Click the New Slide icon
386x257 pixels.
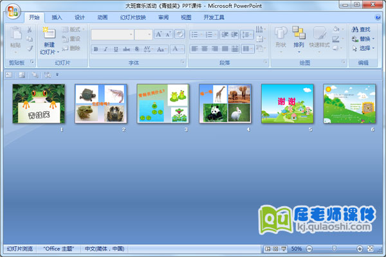50,33
